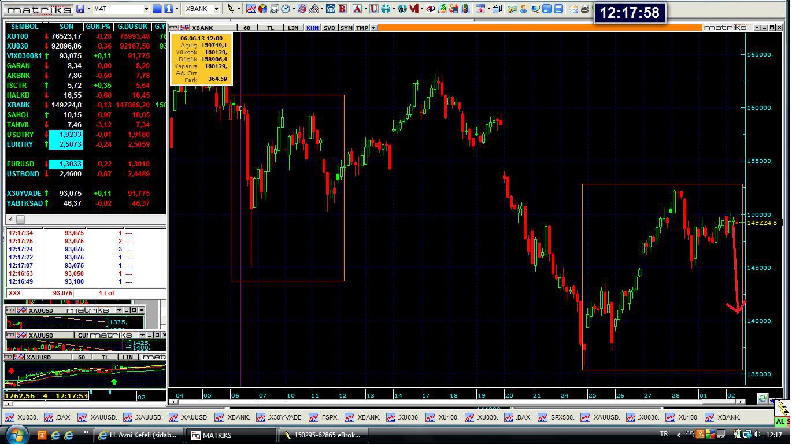Select the XU100 symbol in the watchlist
The width and height of the screenshot is (792, 445).
pos(17,36)
